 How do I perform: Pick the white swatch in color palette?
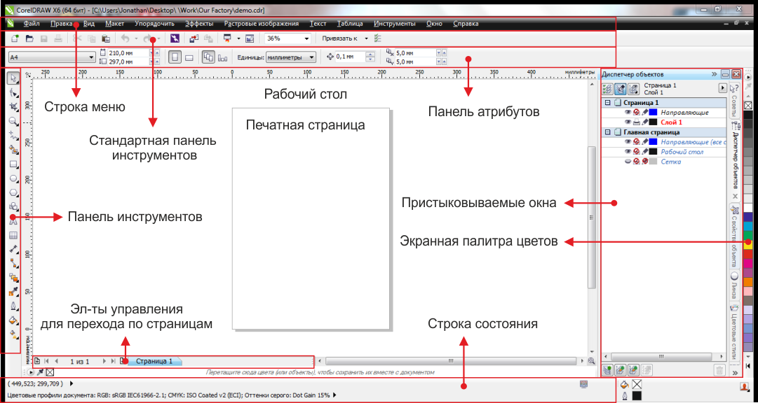pyautogui.click(x=748, y=208)
